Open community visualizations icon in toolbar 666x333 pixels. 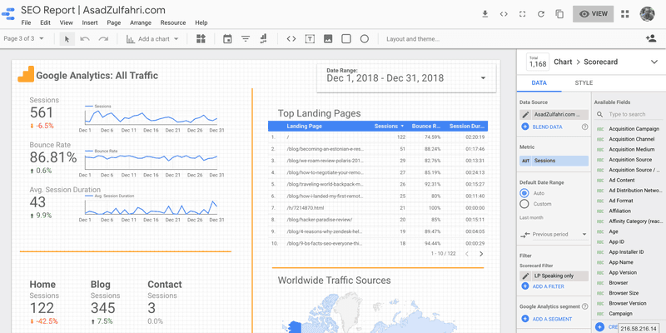[x=201, y=39]
